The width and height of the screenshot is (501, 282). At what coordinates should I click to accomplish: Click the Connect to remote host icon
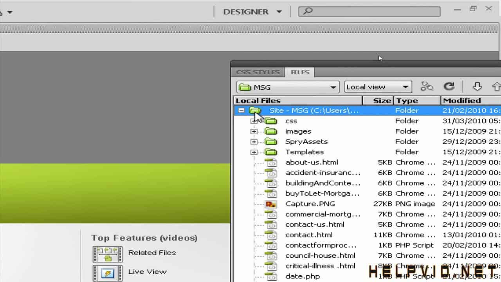pos(427,87)
